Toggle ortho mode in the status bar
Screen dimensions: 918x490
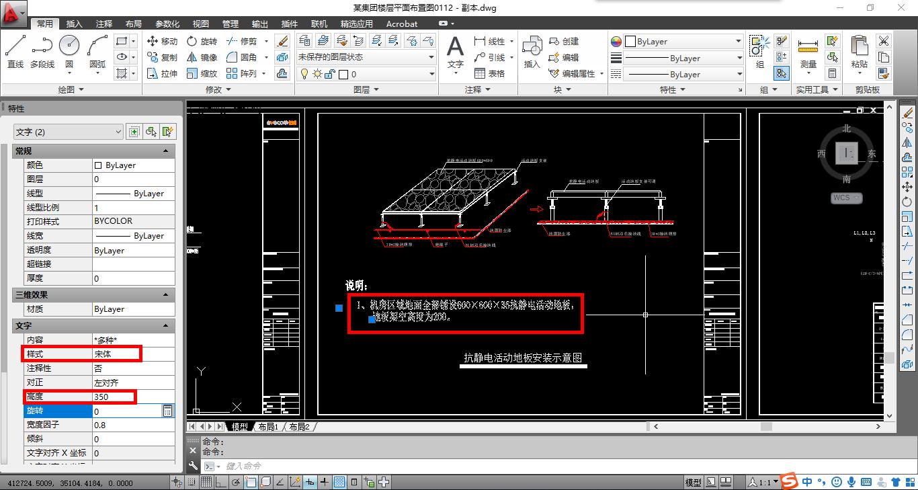click(222, 482)
